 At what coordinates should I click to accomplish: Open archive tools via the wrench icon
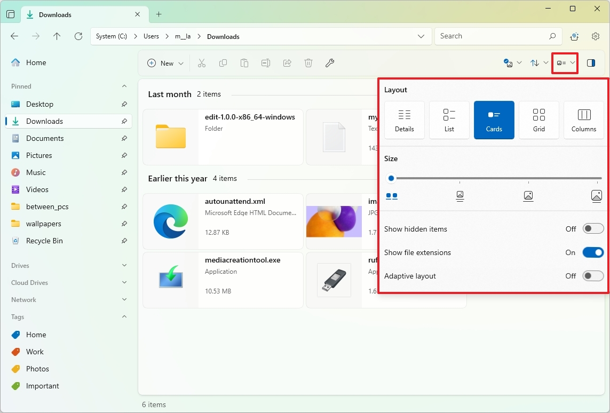tap(329, 63)
